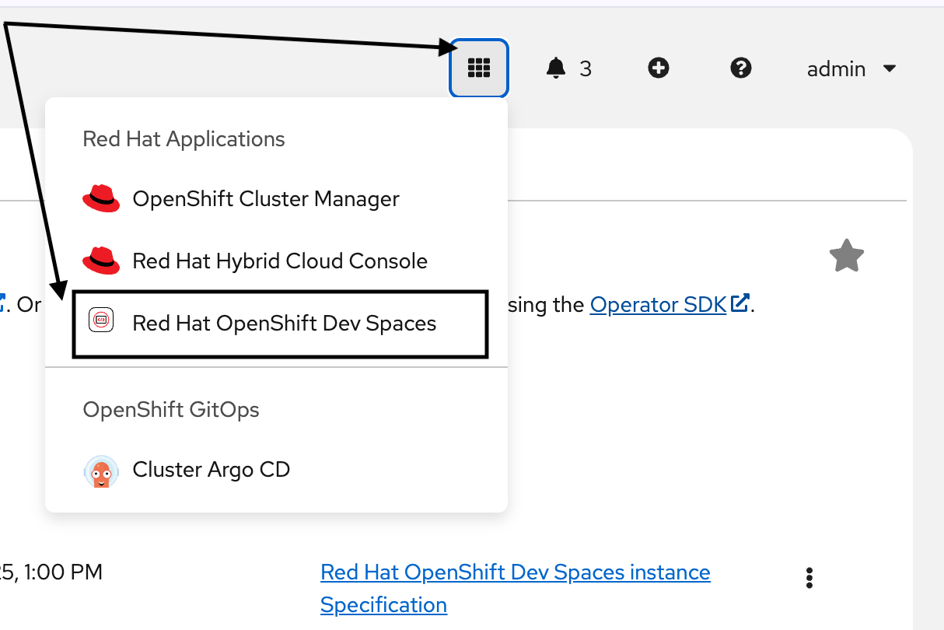Image resolution: width=944 pixels, height=630 pixels.
Task: Open the Operator SDK link
Action: click(x=657, y=304)
